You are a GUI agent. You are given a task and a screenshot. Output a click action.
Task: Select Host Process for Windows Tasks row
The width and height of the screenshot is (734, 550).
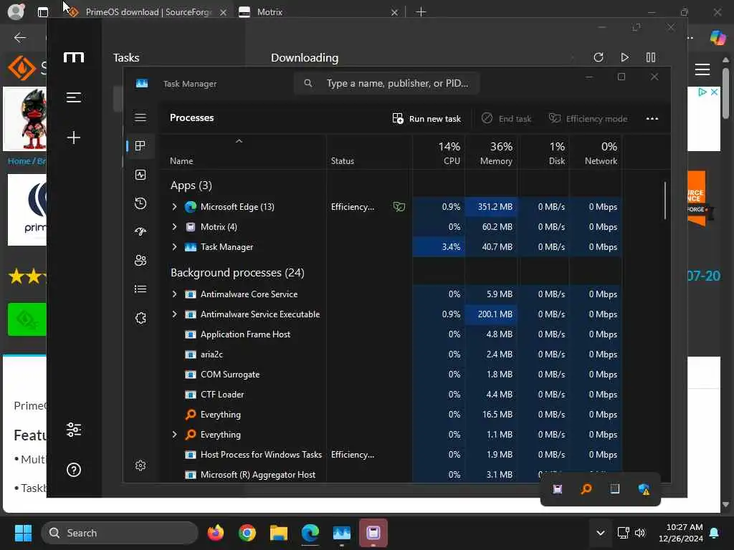[391, 455]
